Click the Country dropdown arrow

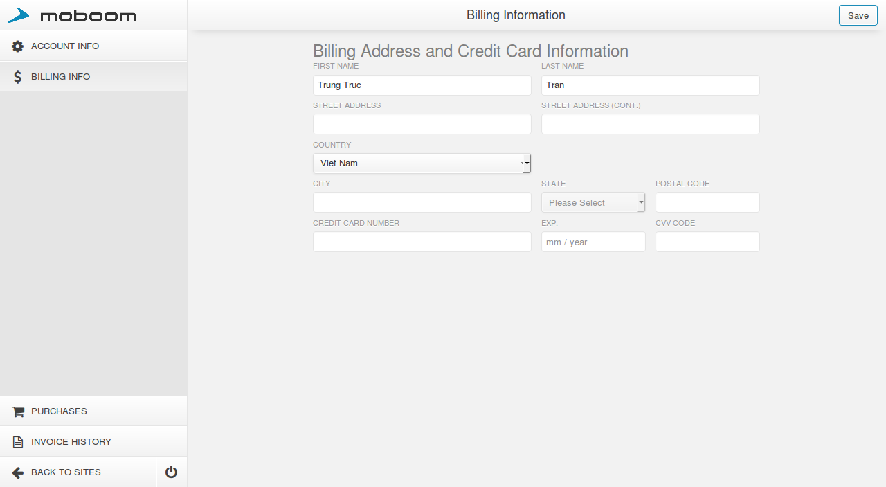[527, 163]
